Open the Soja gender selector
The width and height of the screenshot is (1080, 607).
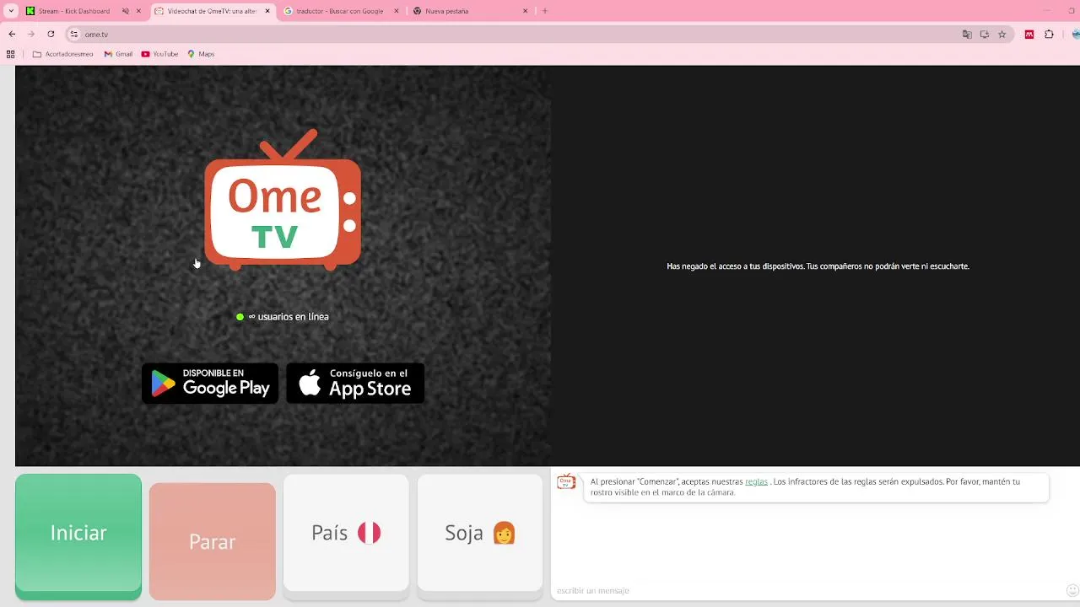[x=480, y=536]
